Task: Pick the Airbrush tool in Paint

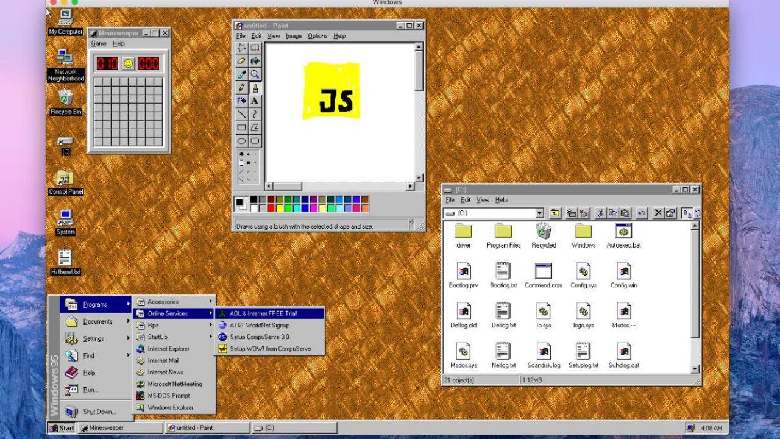Action: tap(241, 101)
